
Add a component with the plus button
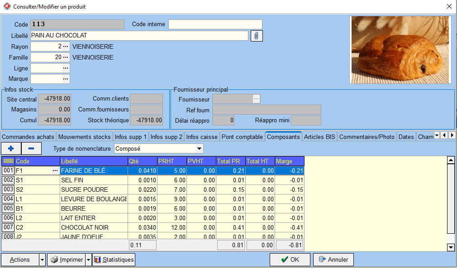click(x=11, y=148)
